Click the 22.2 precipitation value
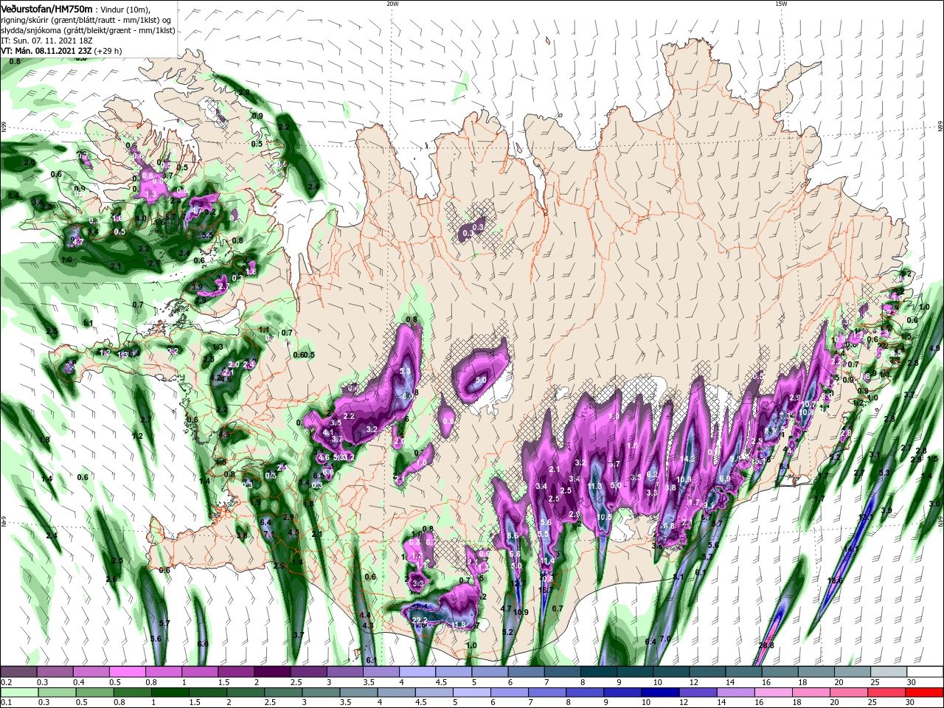Viewport: 944px width, 708px height. (420, 619)
